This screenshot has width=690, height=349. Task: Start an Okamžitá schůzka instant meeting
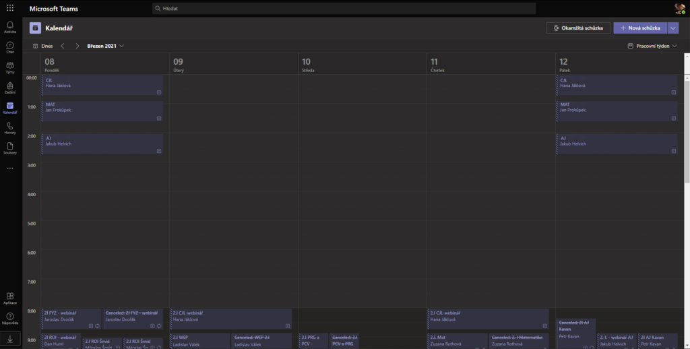(577, 28)
